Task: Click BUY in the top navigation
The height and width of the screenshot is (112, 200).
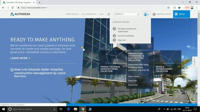Action: (102, 14)
